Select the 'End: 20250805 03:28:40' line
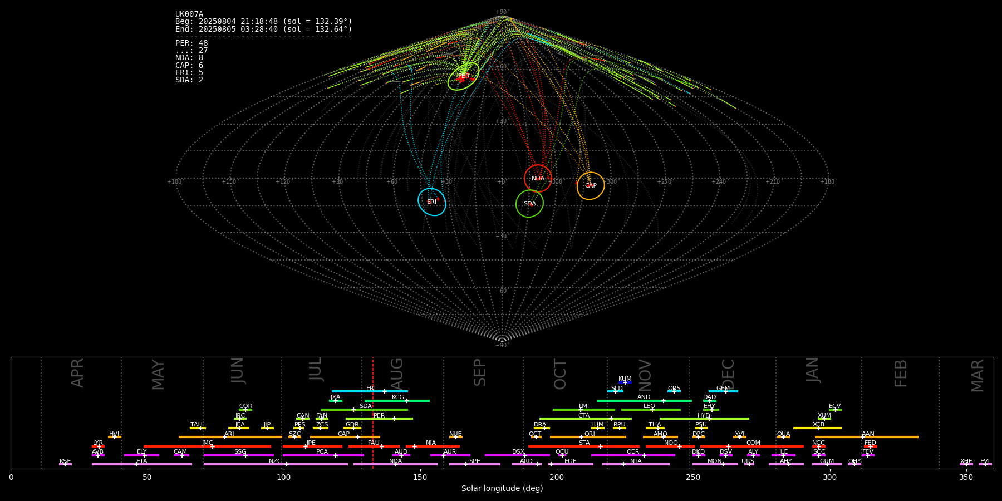Viewport: 1002px width, 501px height. pos(264,29)
